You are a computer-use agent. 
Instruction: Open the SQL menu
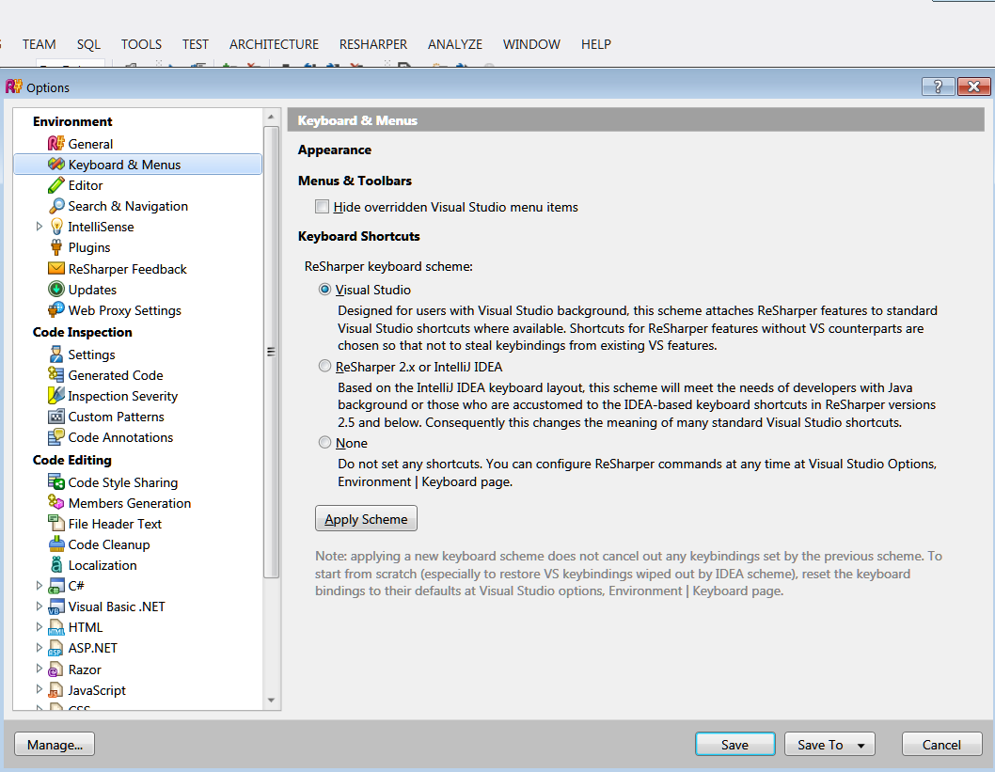coord(88,44)
